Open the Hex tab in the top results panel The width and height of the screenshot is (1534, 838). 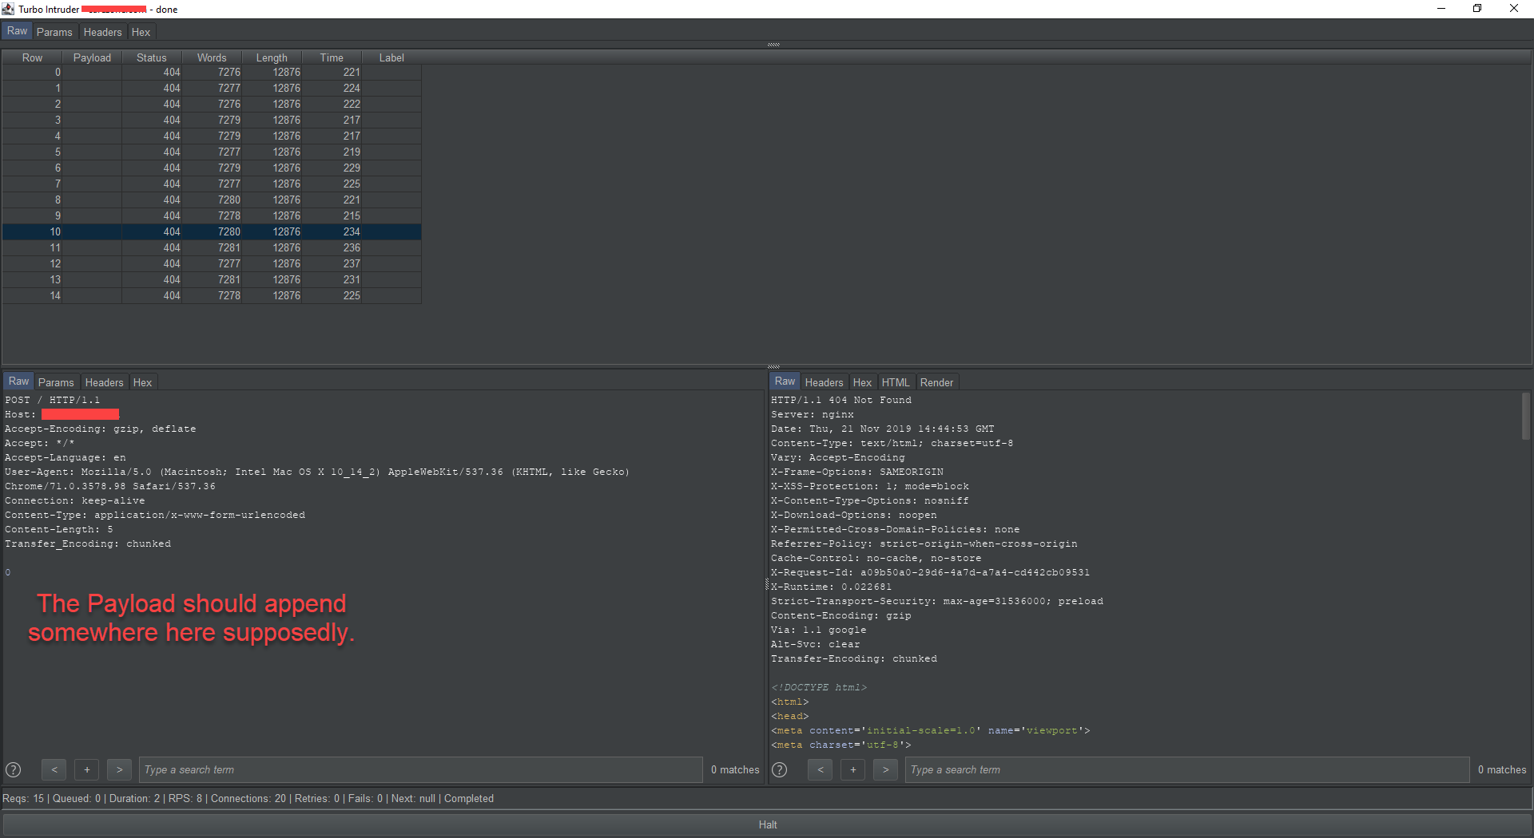(141, 32)
